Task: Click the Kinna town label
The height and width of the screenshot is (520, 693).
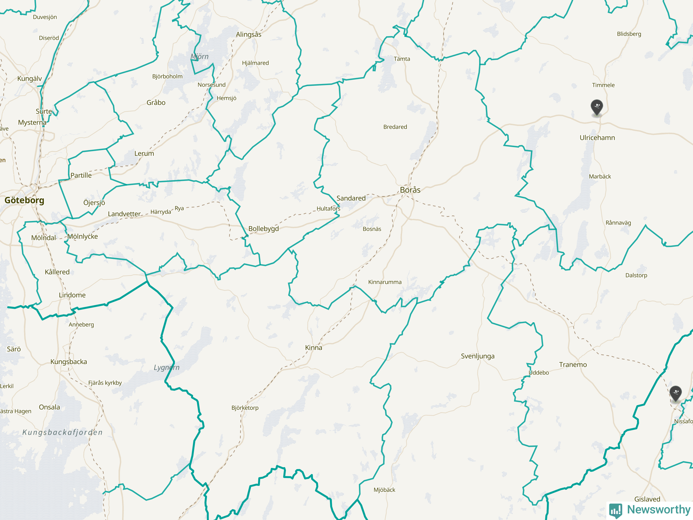Action: pyautogui.click(x=313, y=347)
